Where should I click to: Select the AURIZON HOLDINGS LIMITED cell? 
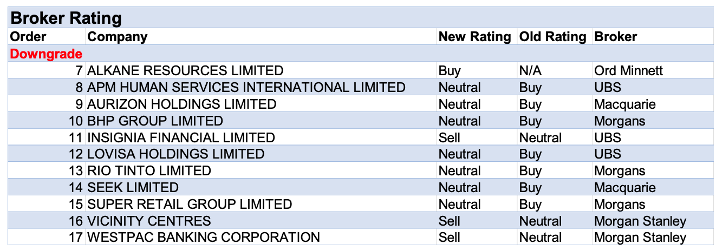click(181, 104)
